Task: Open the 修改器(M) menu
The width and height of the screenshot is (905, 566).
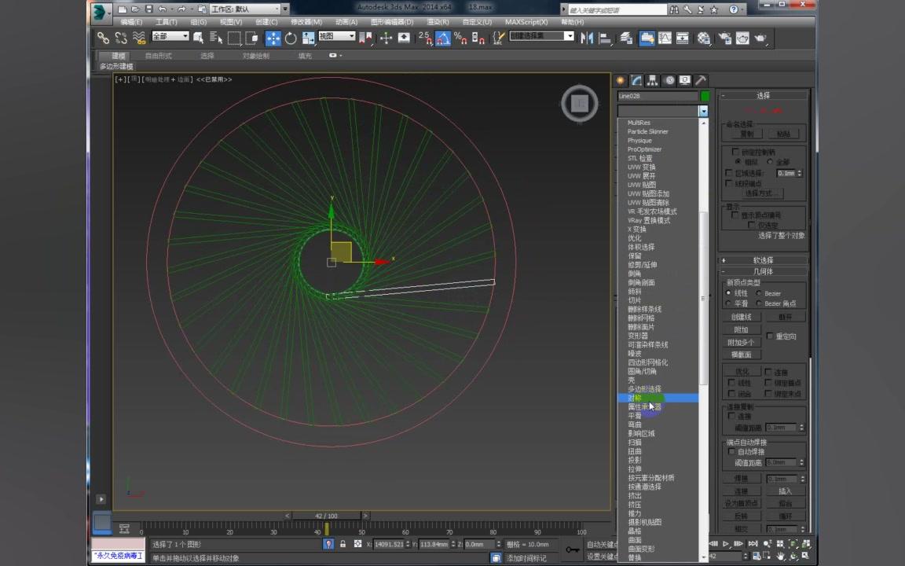Action: (306, 22)
